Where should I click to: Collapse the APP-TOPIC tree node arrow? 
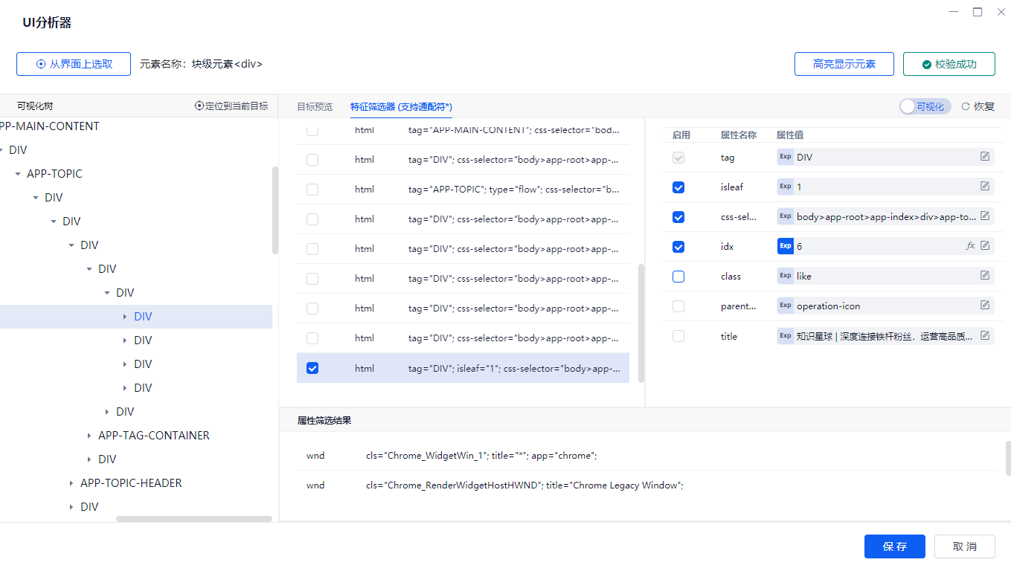coord(18,174)
